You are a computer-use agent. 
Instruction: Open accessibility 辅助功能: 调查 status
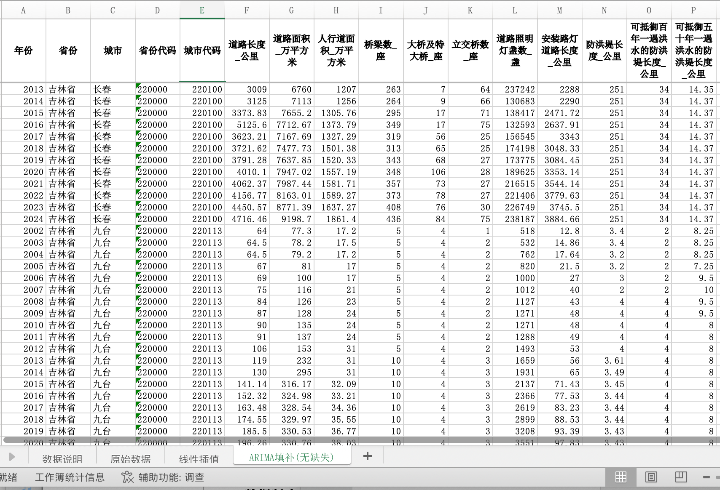point(163,477)
